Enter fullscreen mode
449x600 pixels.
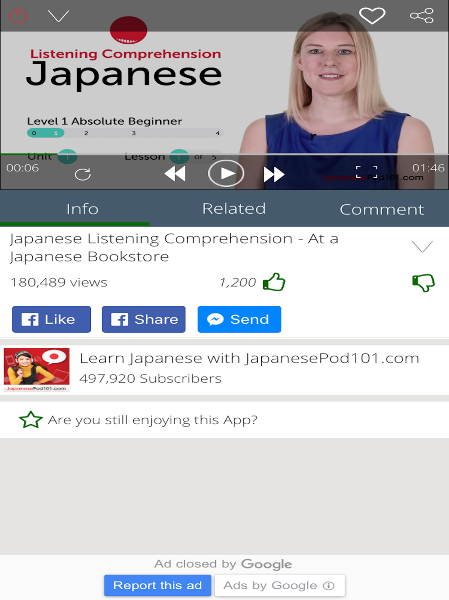coord(366,172)
